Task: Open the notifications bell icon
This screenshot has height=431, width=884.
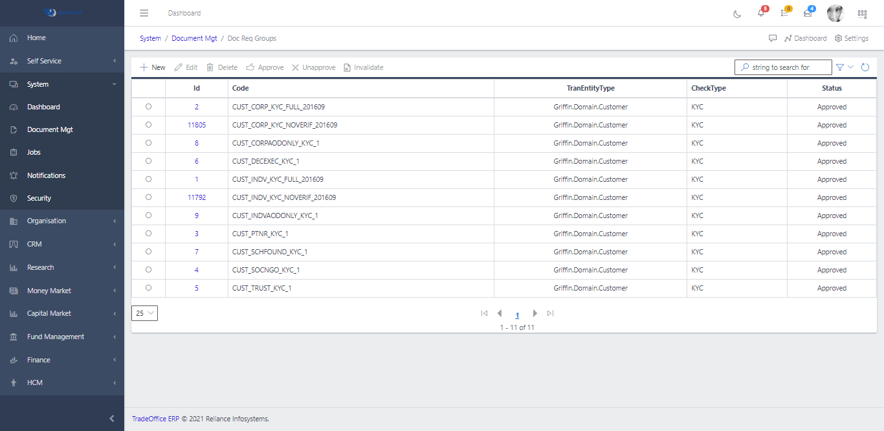Action: [x=761, y=14]
